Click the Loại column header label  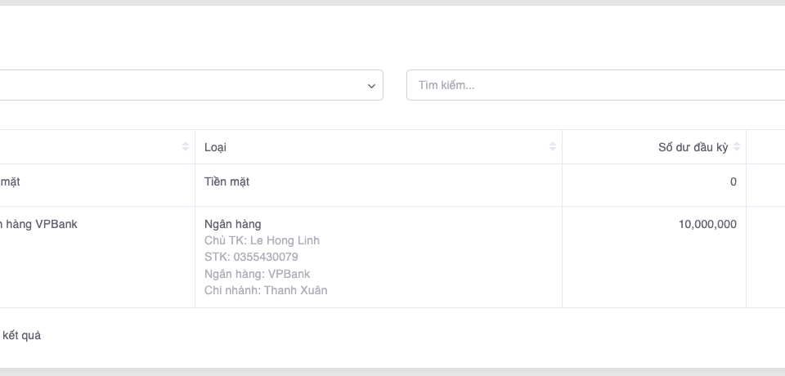(216, 147)
